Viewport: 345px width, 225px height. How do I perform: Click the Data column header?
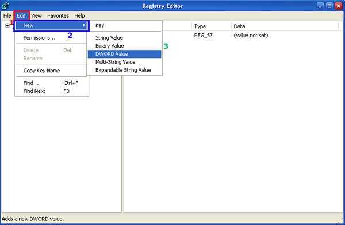[x=285, y=26]
